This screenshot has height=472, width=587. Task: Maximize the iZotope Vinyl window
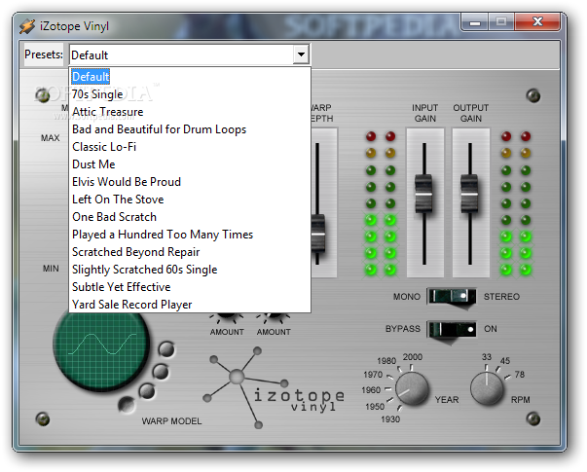pos(501,22)
